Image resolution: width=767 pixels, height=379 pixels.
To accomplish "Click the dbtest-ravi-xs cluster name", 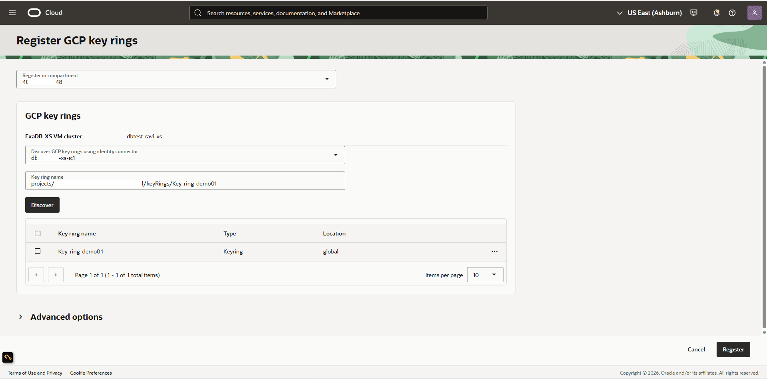I will click(144, 136).
